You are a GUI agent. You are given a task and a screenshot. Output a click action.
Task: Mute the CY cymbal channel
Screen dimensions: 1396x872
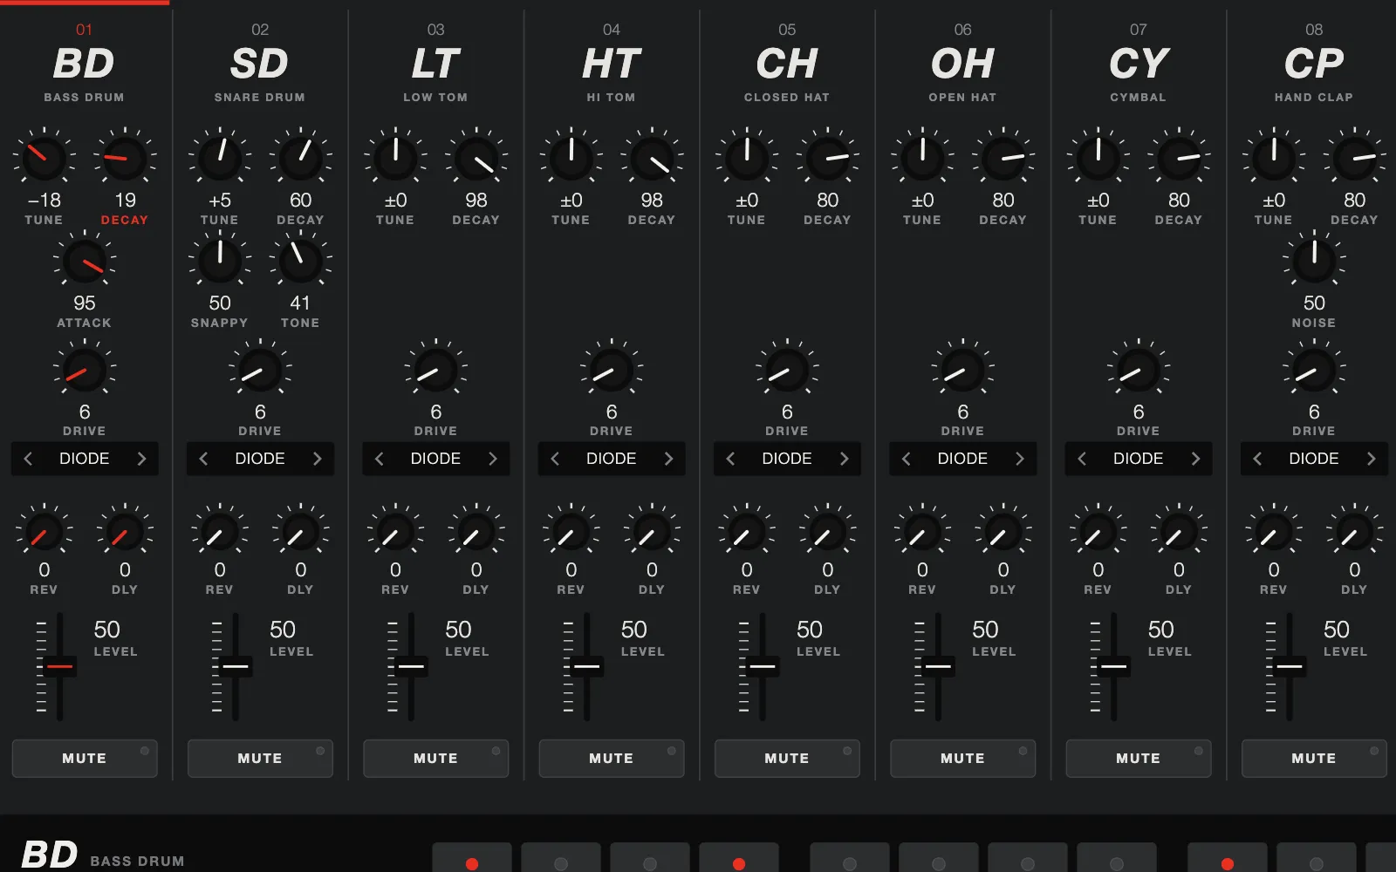pyautogui.click(x=1139, y=758)
